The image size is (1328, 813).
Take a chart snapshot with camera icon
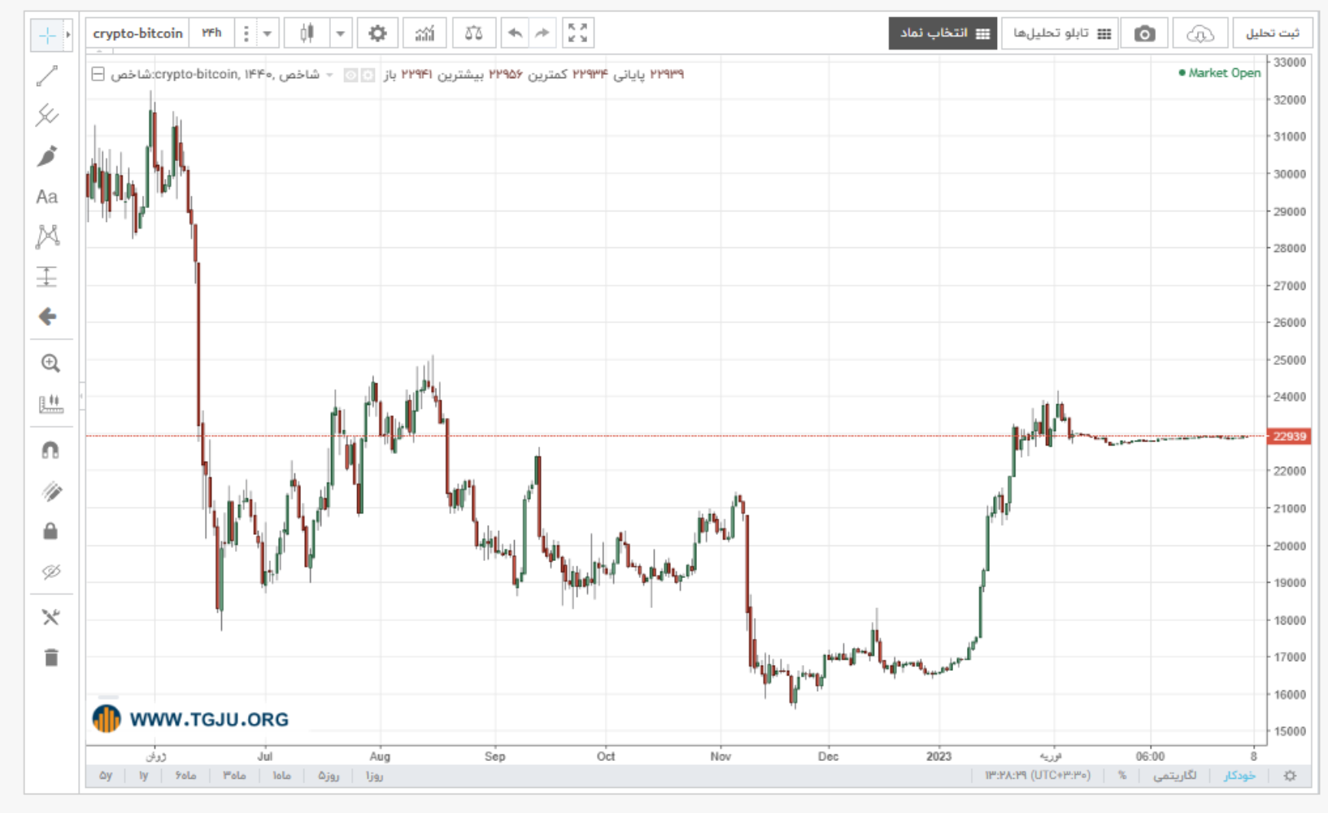pos(1144,33)
